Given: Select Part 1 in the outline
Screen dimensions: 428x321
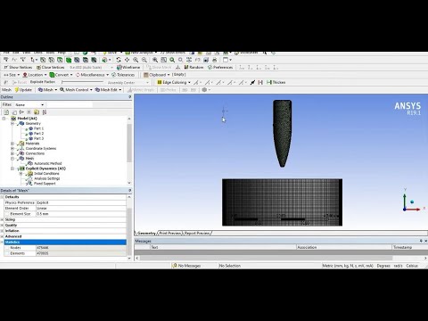Looking at the screenshot, I should coord(38,128).
